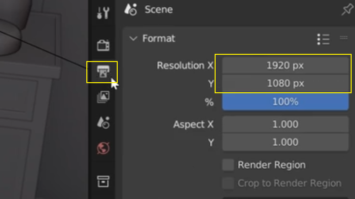This screenshot has width=355, height=199.
Task: Open the Tool properties tab
Action: point(103,13)
